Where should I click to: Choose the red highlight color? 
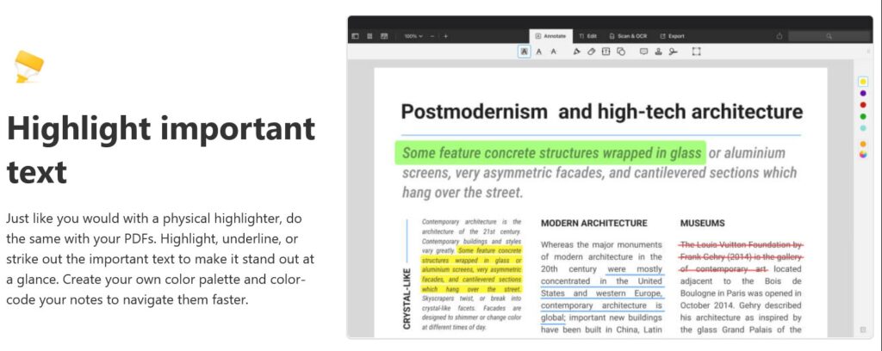(863, 105)
